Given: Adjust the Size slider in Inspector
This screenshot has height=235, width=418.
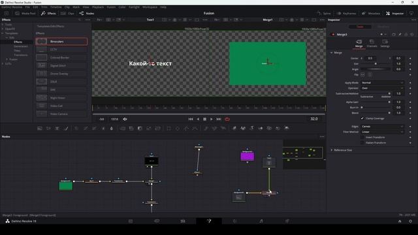Looking at the screenshot, I should 376,64.
